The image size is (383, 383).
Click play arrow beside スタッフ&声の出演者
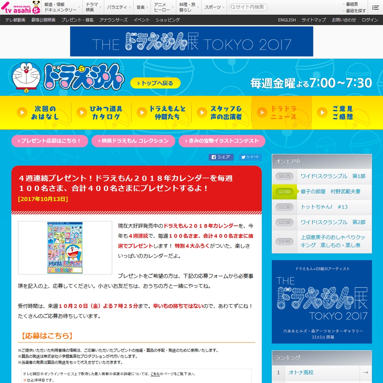202,112
